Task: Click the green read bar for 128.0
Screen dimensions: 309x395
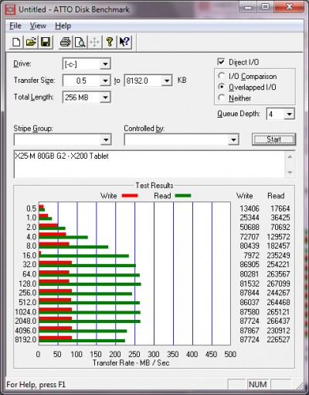Action: [x=90, y=284]
